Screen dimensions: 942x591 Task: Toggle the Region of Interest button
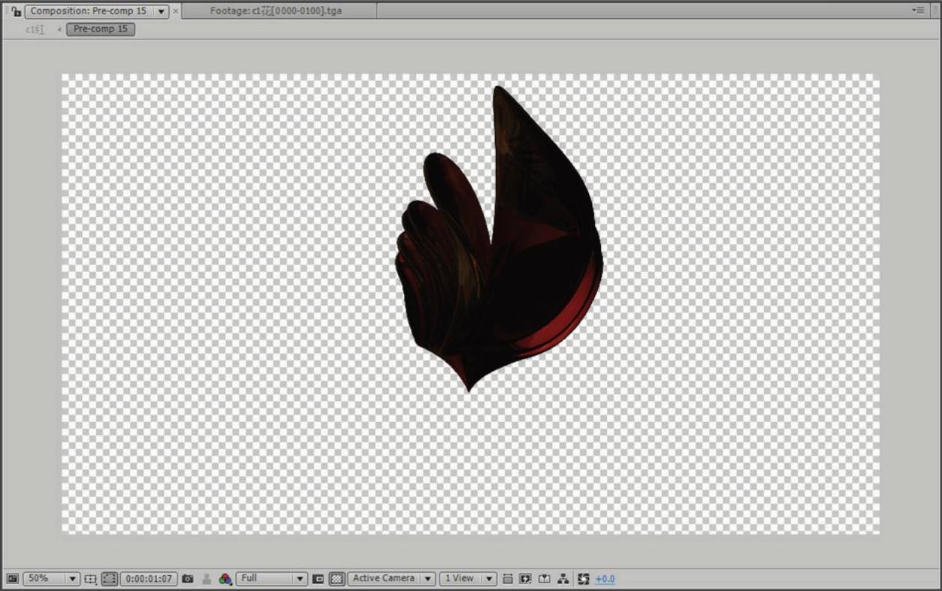click(318, 579)
